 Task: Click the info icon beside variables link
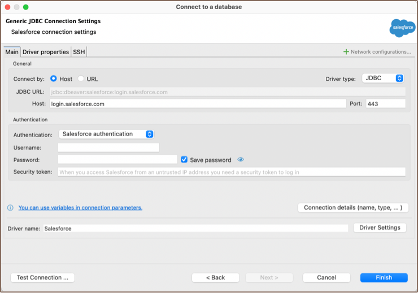coord(10,208)
